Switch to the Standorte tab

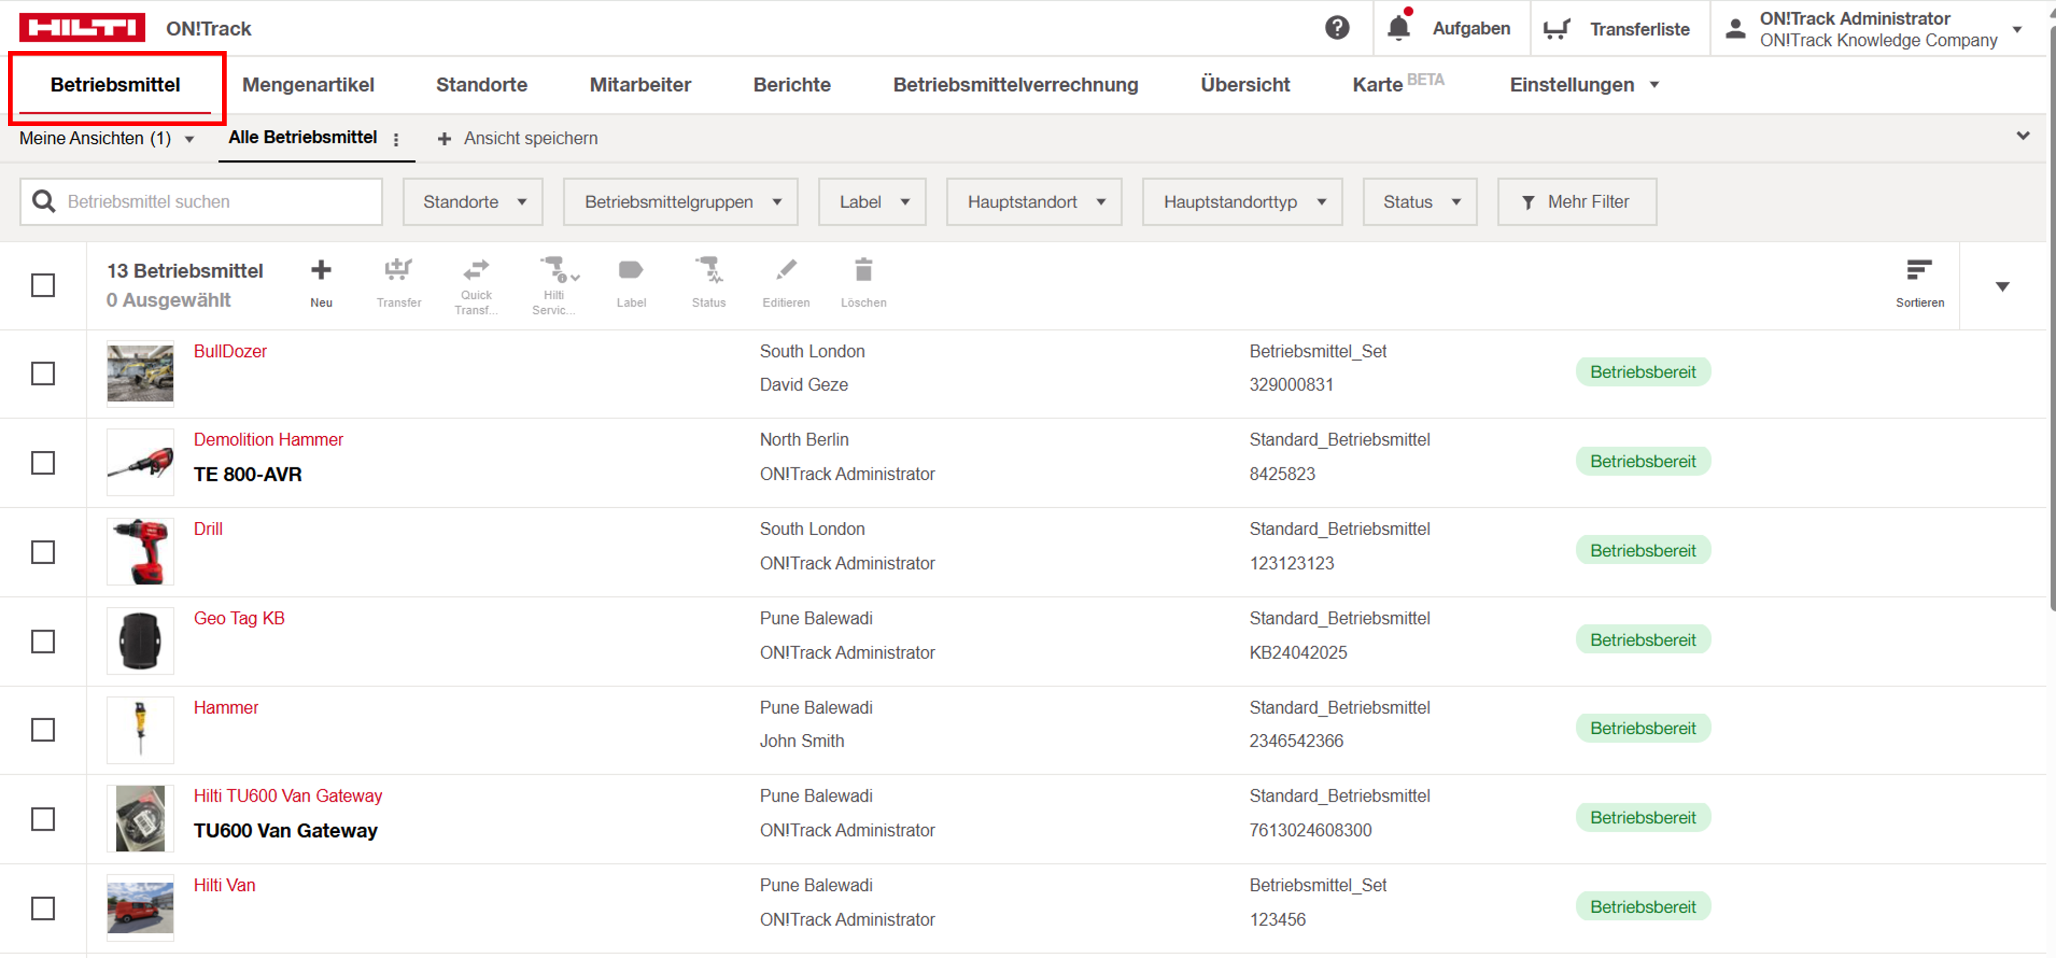pyautogui.click(x=481, y=85)
